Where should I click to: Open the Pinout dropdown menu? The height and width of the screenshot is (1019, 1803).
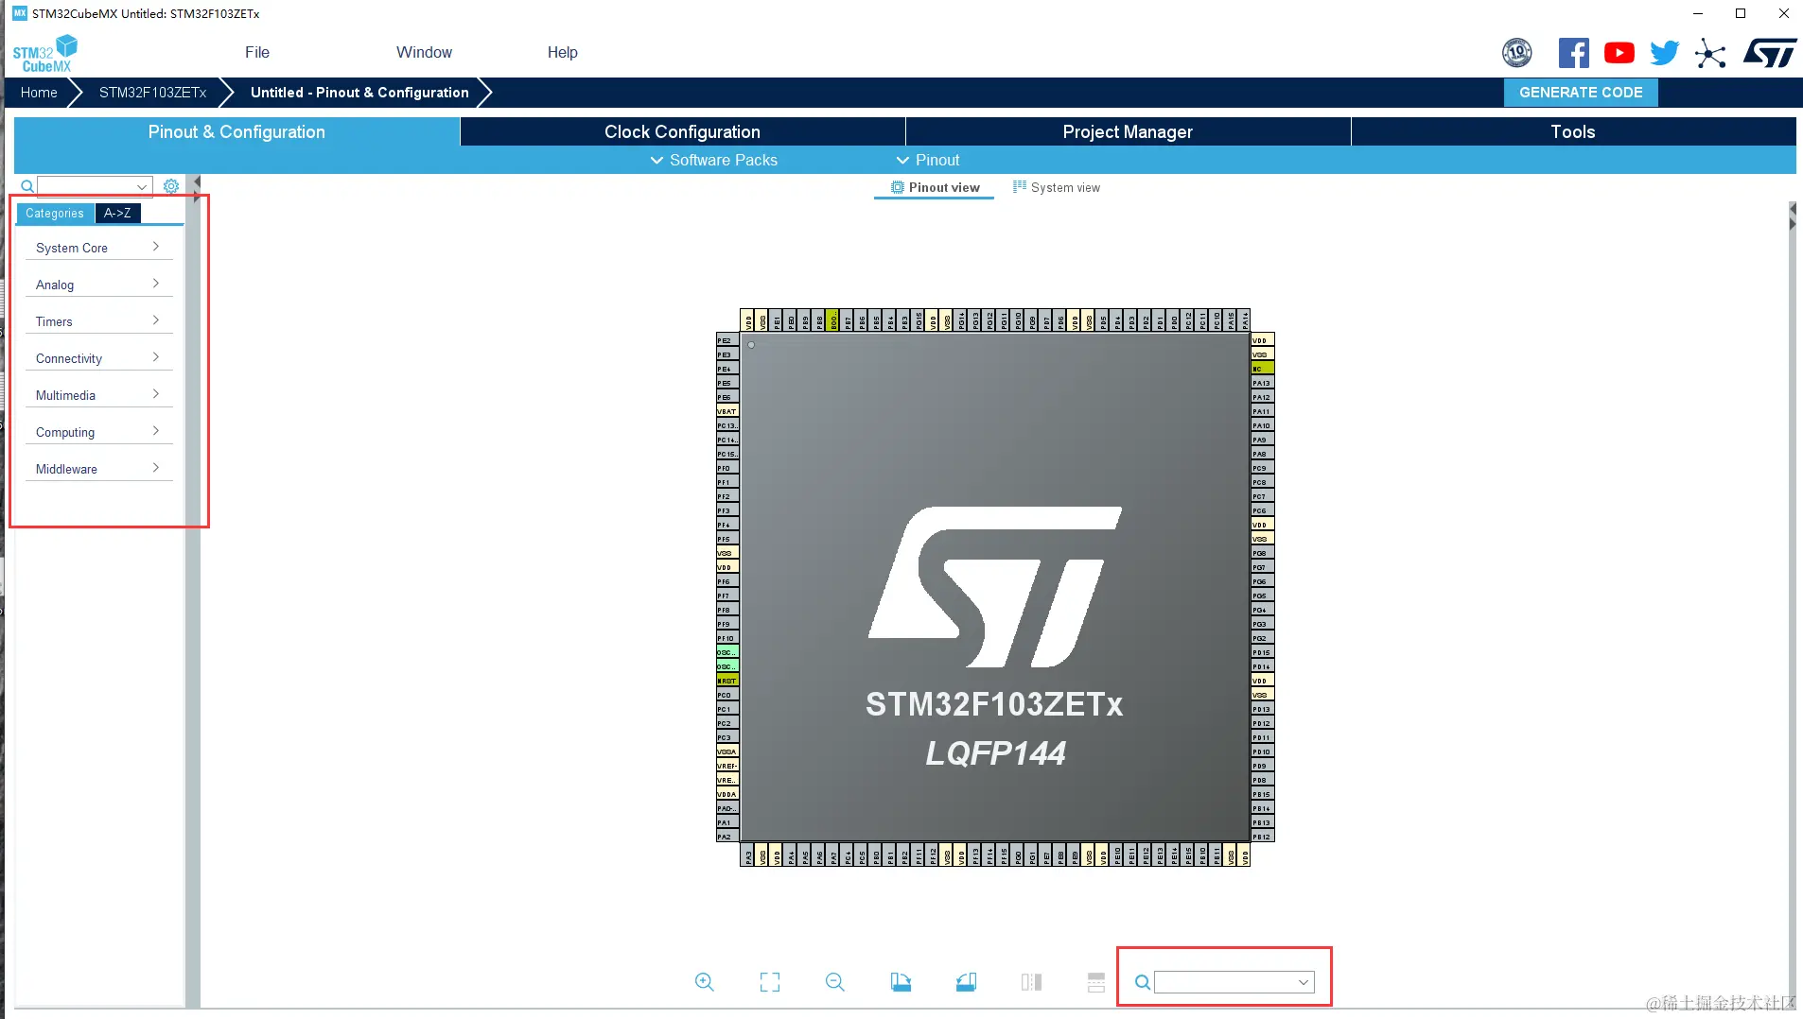point(928,161)
